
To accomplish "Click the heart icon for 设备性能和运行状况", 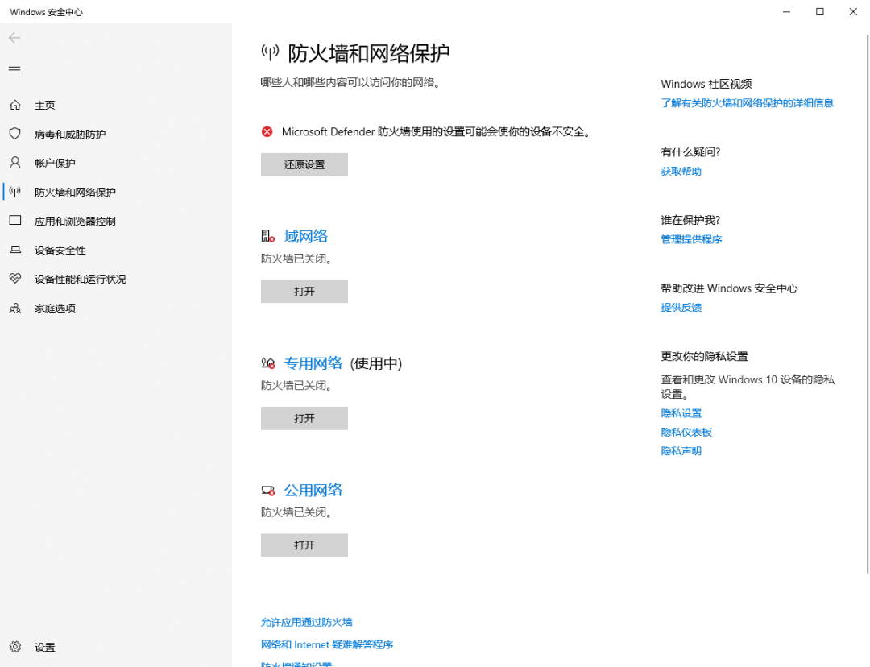I will 15,279.
